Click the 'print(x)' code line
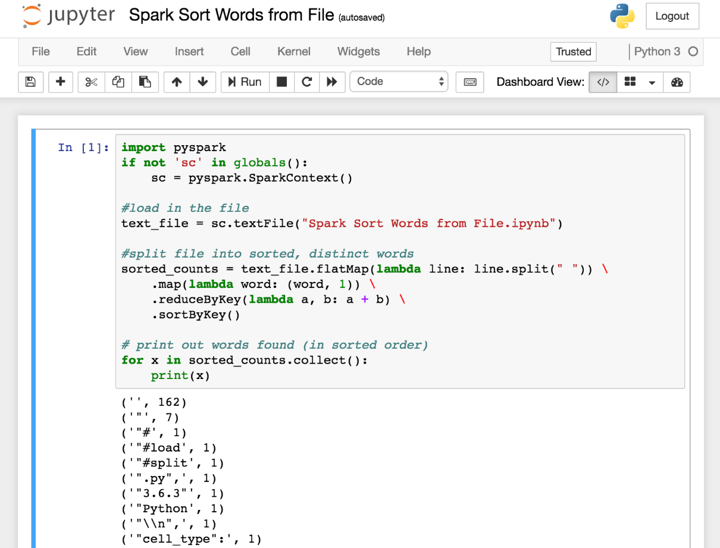 pos(181,375)
